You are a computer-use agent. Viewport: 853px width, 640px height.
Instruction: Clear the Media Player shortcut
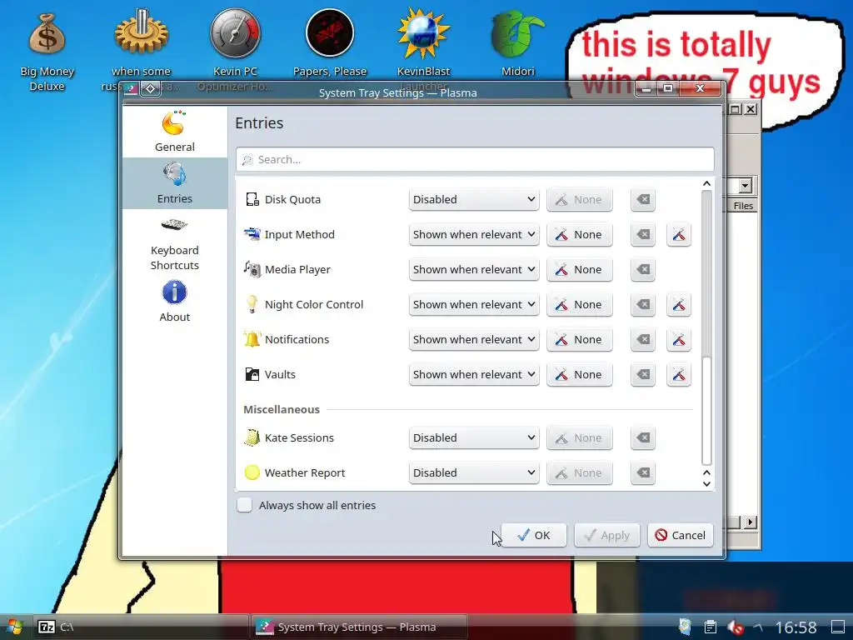[643, 269]
